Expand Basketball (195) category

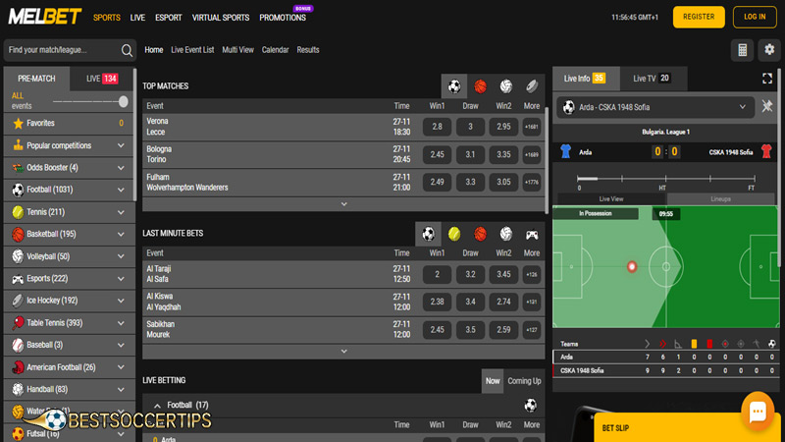pos(121,234)
